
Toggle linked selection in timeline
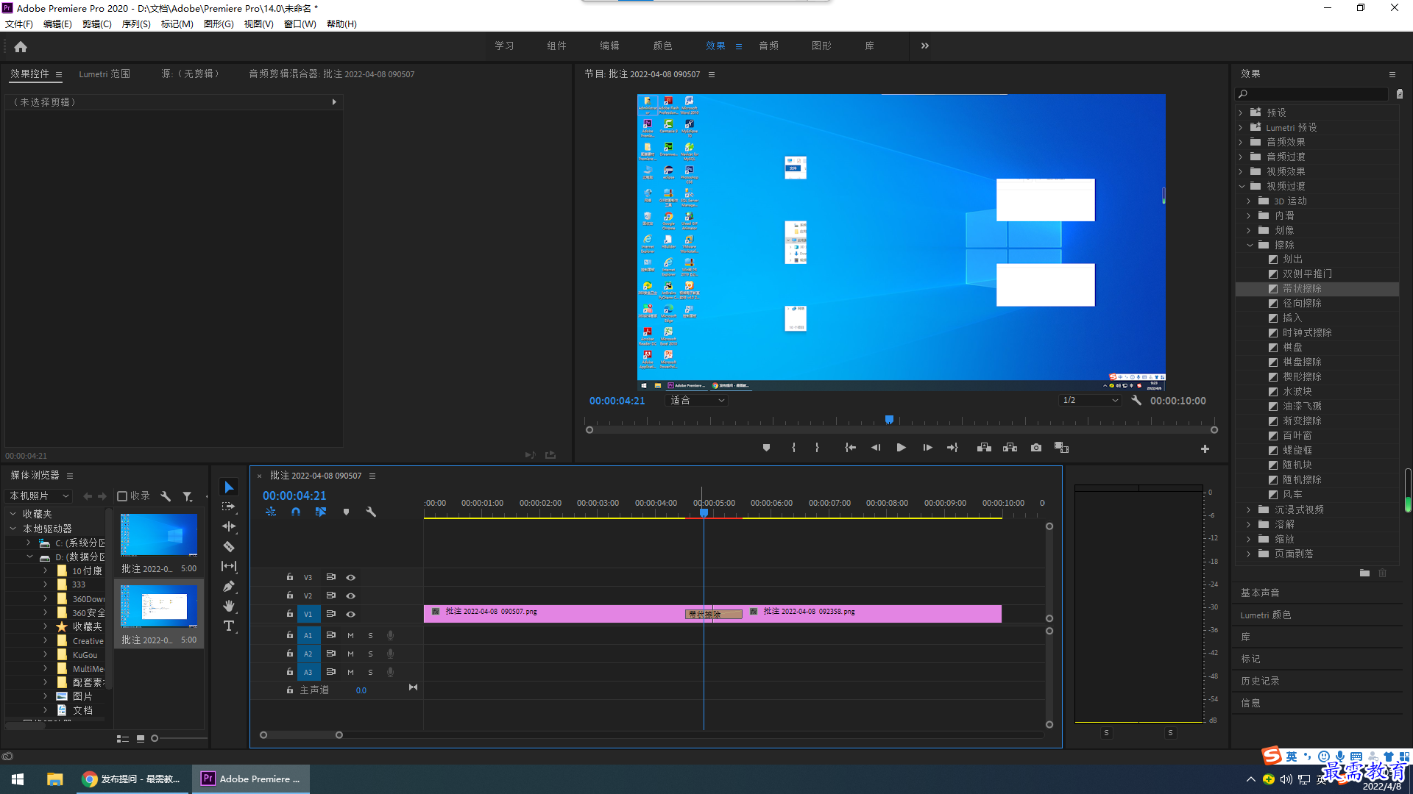point(321,512)
